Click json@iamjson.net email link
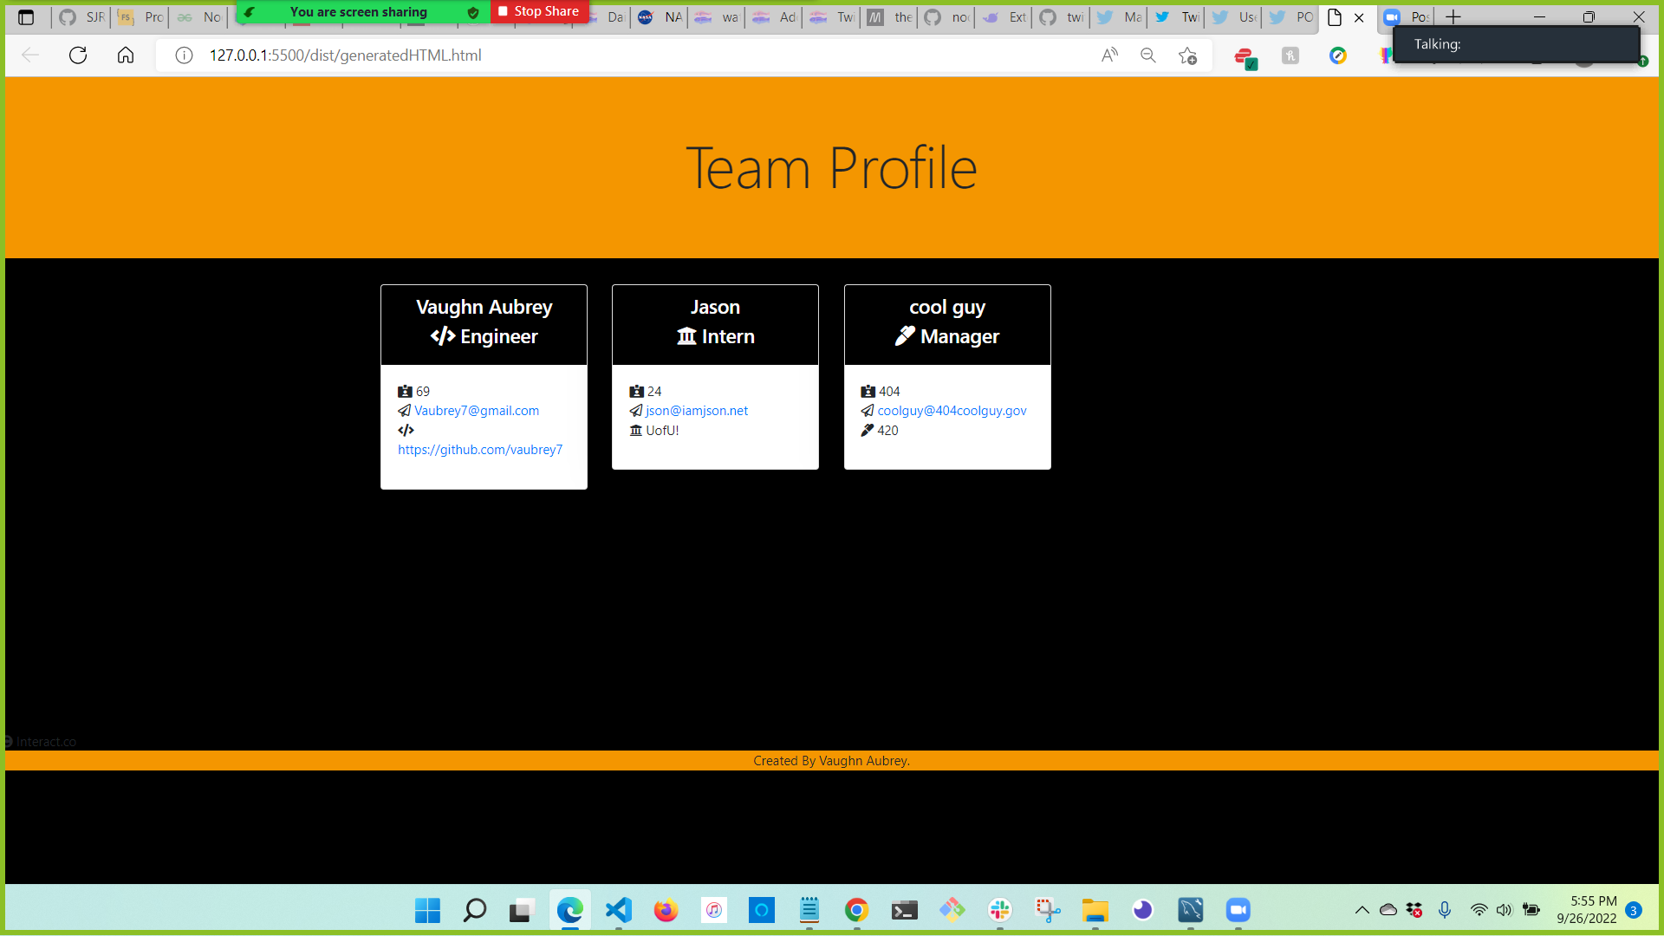This screenshot has width=1664, height=936. 697,411
